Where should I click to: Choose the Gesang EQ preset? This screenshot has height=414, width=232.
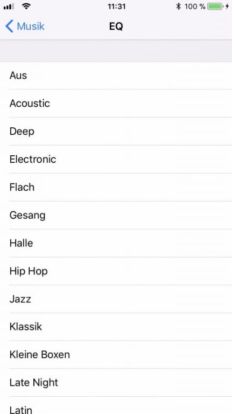tap(116, 216)
